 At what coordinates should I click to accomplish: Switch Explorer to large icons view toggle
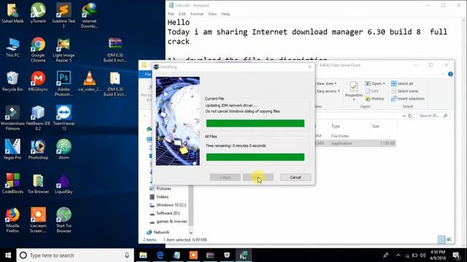(449, 239)
